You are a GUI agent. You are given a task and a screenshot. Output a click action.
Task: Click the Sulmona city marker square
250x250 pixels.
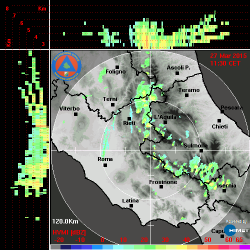201,151
